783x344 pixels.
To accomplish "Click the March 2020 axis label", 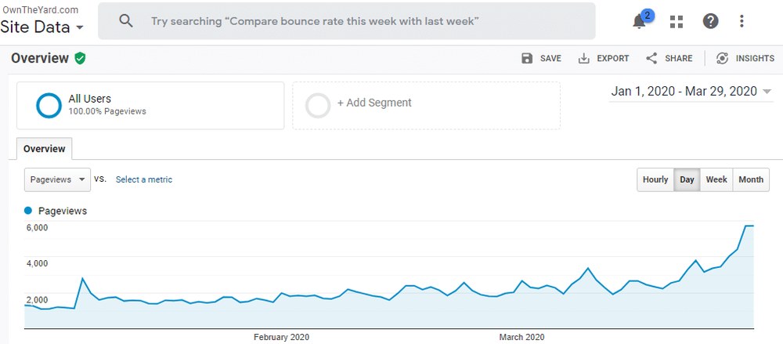I will (x=521, y=337).
